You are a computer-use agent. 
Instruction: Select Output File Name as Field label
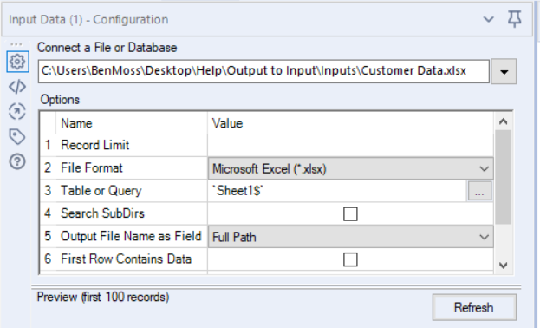[x=131, y=236]
